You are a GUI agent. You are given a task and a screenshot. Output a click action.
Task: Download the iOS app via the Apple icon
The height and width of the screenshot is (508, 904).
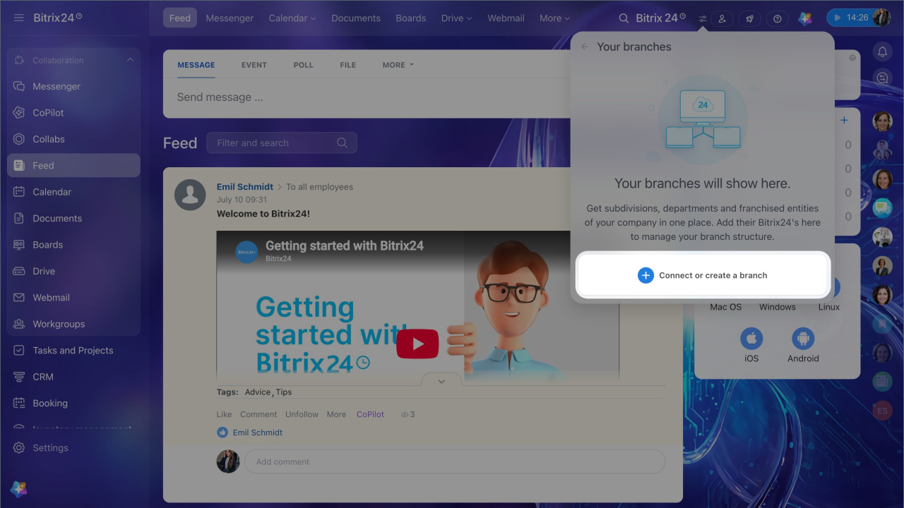click(751, 339)
